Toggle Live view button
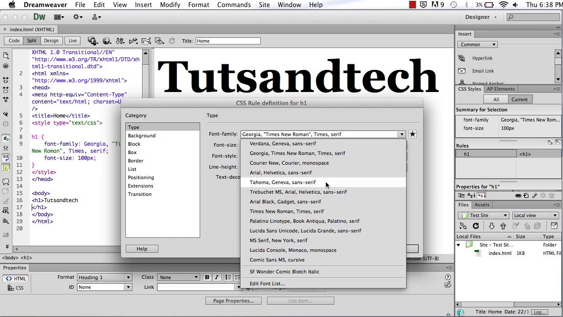Image resolution: width=563 pixels, height=317 pixels. coord(73,41)
